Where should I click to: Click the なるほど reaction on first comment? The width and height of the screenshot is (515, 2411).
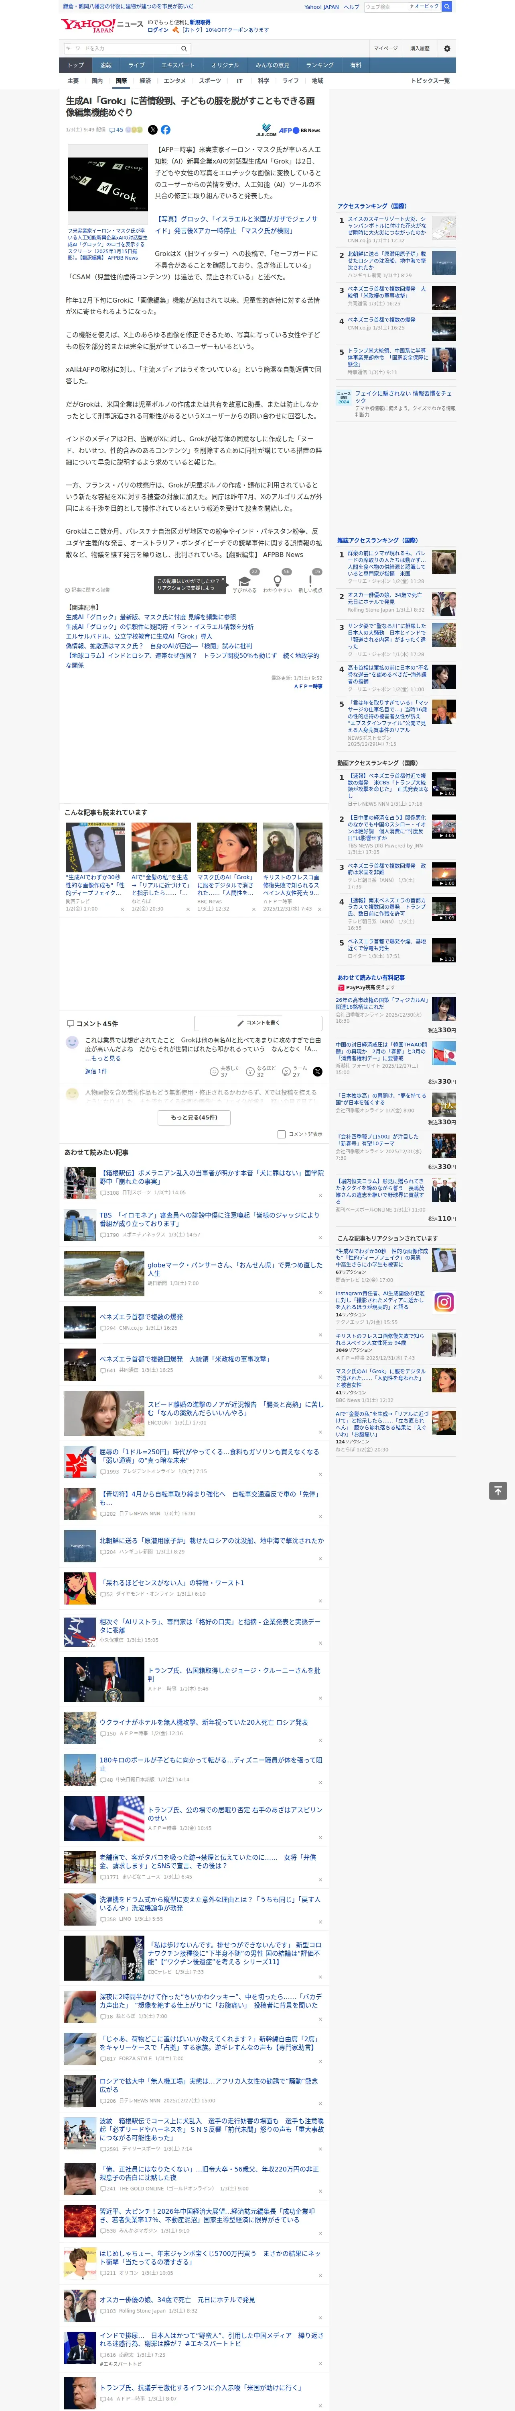[x=260, y=1071]
